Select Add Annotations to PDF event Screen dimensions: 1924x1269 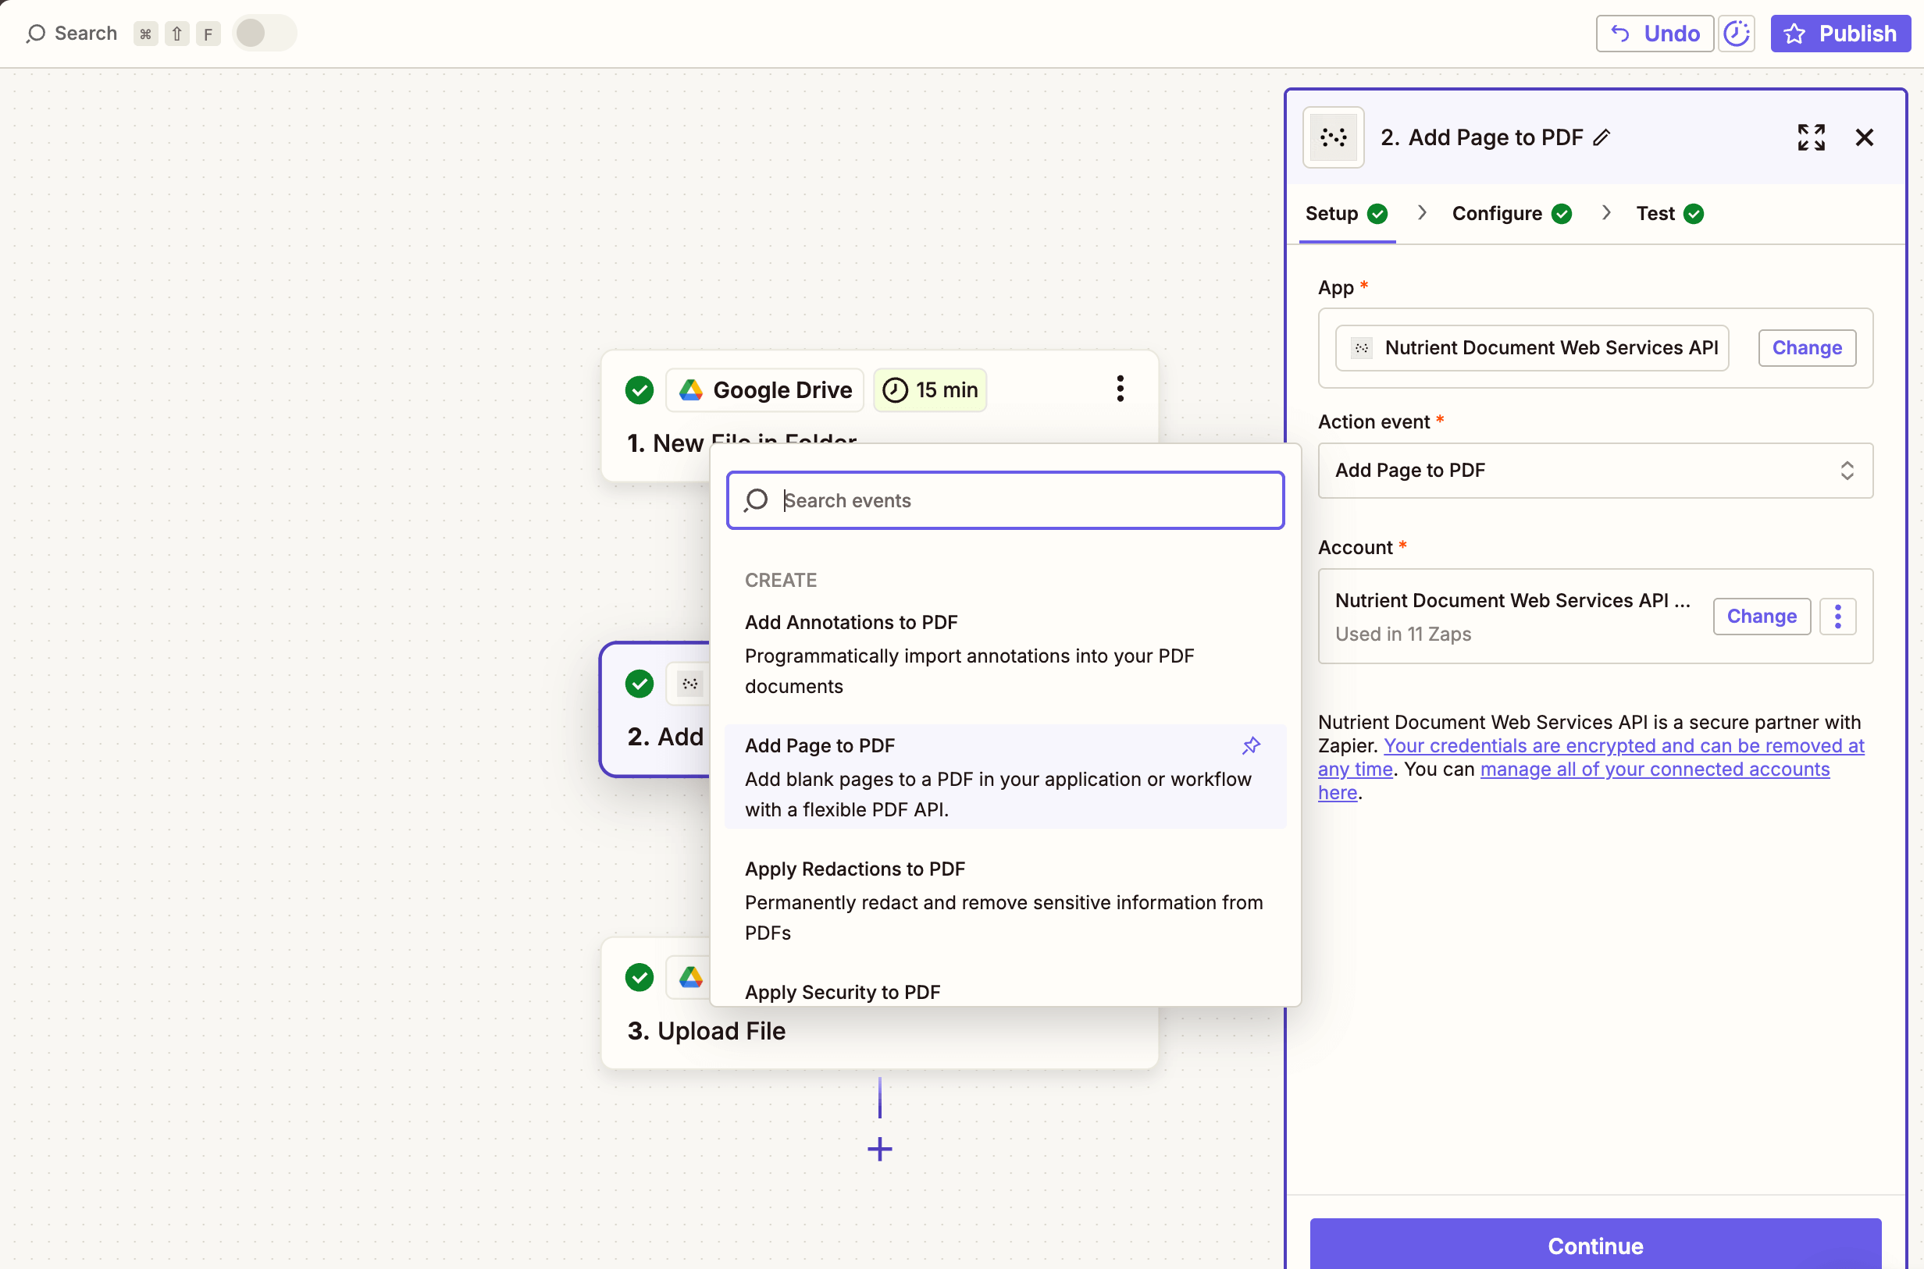(851, 622)
